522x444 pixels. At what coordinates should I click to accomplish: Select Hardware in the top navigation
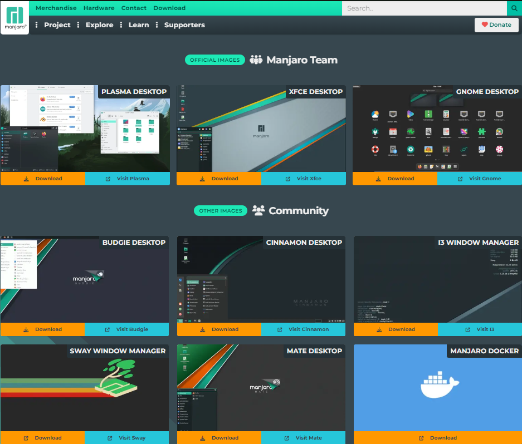pyautogui.click(x=99, y=8)
